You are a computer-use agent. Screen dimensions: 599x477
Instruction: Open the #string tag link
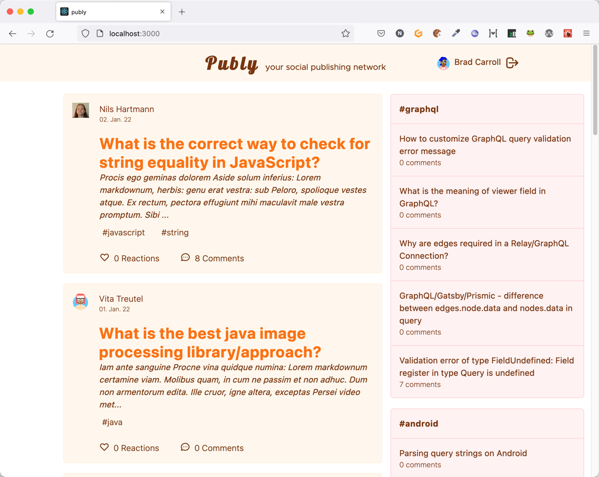point(175,233)
